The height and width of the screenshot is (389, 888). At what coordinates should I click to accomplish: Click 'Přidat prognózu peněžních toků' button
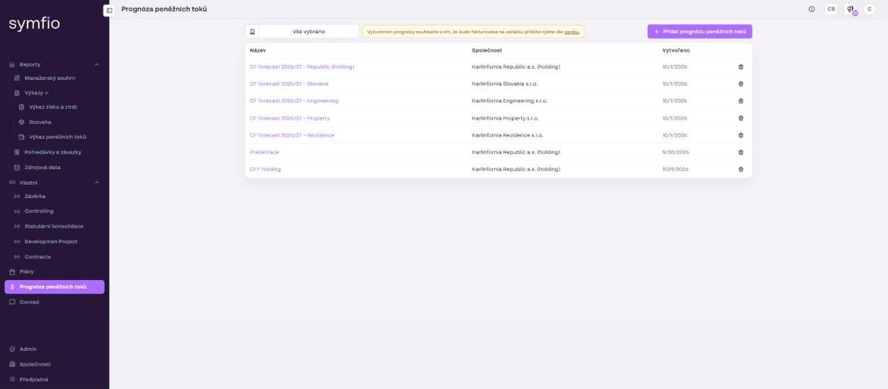tap(700, 31)
